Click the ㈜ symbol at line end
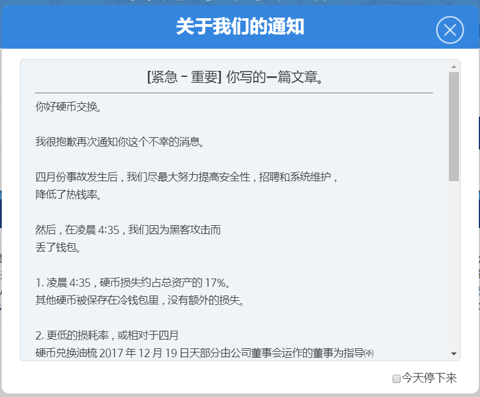The width and height of the screenshot is (480, 397). click(369, 353)
